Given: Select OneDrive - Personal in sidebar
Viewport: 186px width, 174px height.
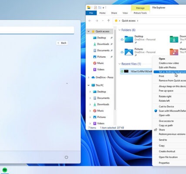Looking at the screenshot, I should 104,77.
